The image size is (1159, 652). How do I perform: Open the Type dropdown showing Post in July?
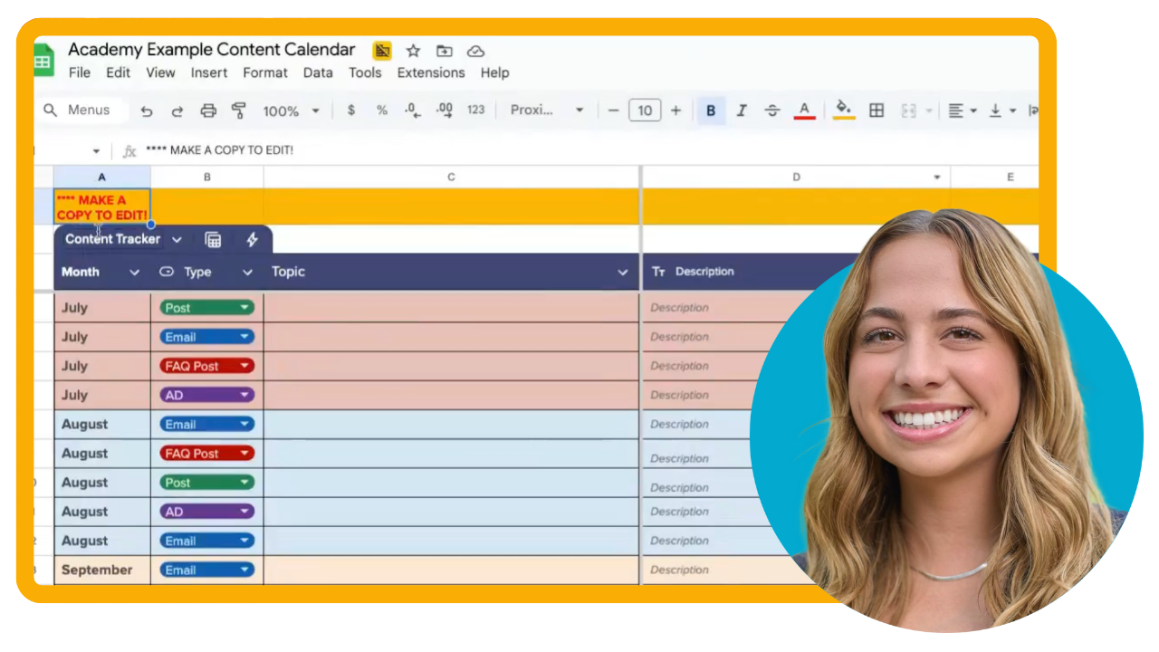click(x=244, y=307)
